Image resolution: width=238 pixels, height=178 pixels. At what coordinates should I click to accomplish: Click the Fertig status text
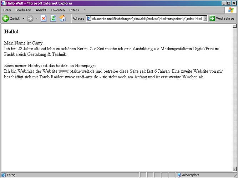point(11,175)
